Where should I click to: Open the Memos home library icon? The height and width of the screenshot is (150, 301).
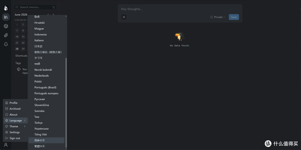coord(6,17)
